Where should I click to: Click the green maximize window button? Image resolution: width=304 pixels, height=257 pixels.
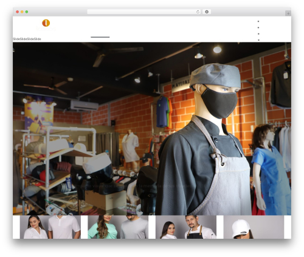[27, 12]
